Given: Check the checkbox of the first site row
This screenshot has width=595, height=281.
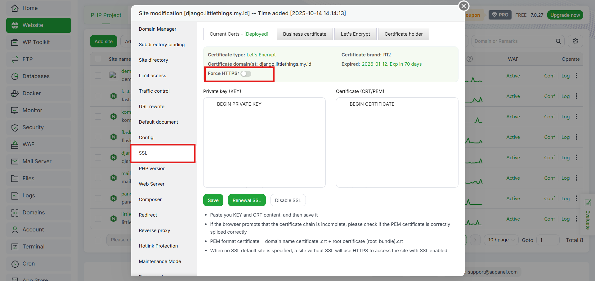Looking at the screenshot, I should tap(98, 76).
